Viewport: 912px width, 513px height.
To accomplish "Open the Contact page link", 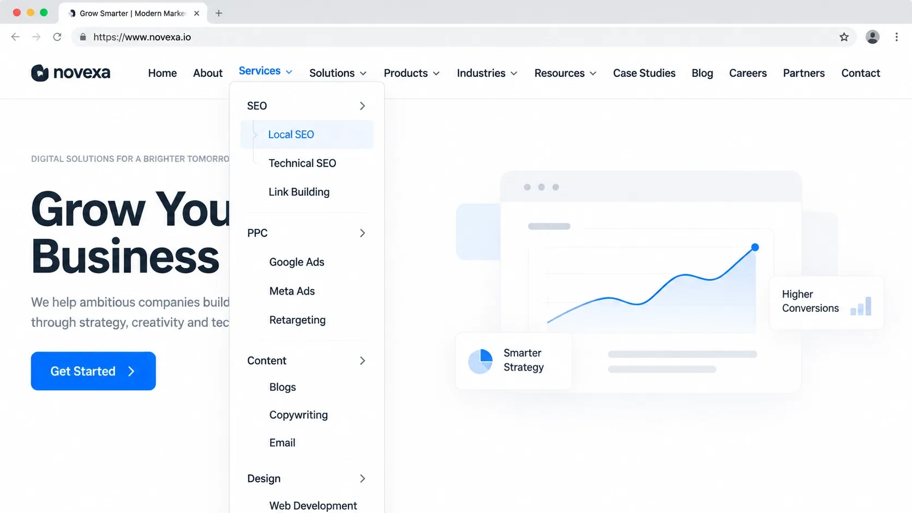I will (x=860, y=73).
